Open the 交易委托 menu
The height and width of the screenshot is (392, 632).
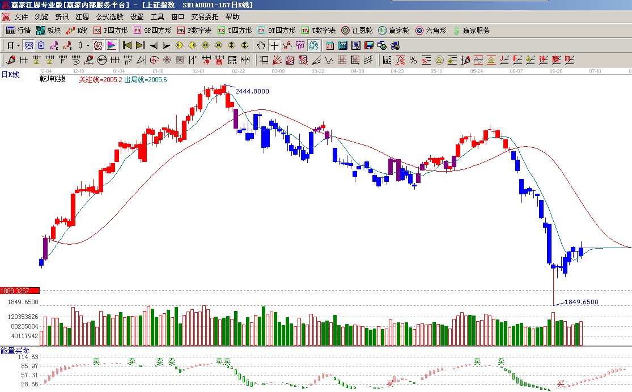(205, 17)
